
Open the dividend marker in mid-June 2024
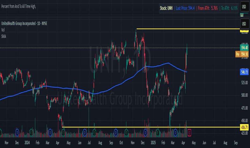[85, 133]
